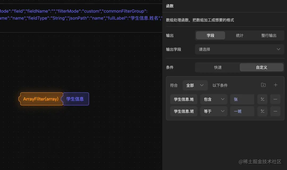
Task: Remove the 学生信息.班 condition with minus icon
Action: pos(275,111)
